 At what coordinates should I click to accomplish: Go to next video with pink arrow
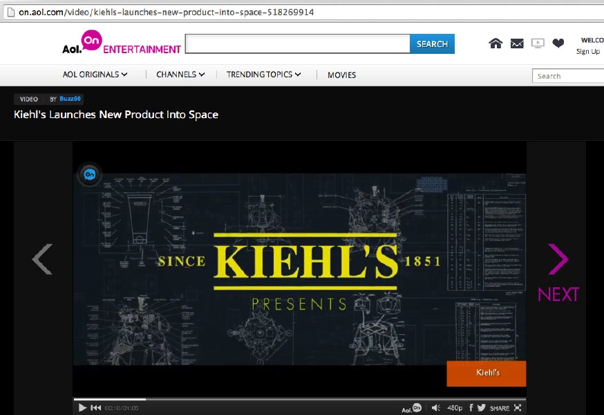558,259
